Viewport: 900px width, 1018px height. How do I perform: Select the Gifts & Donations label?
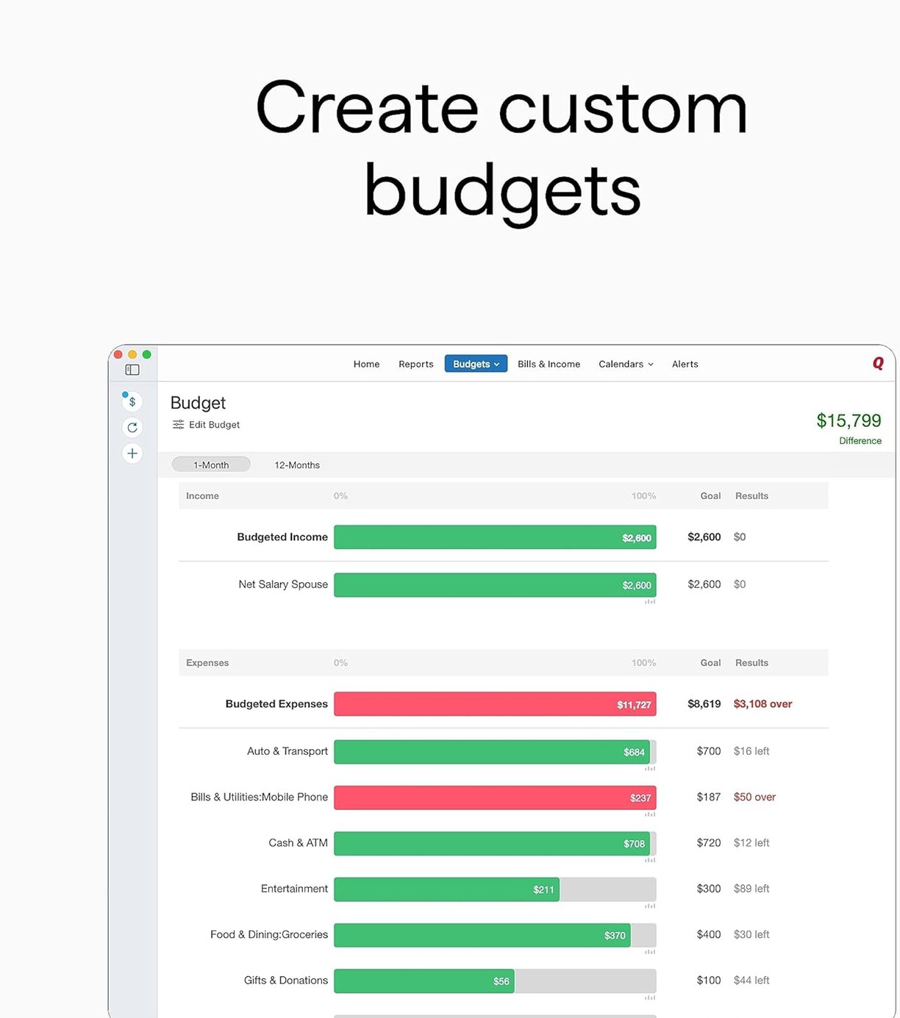coord(286,981)
